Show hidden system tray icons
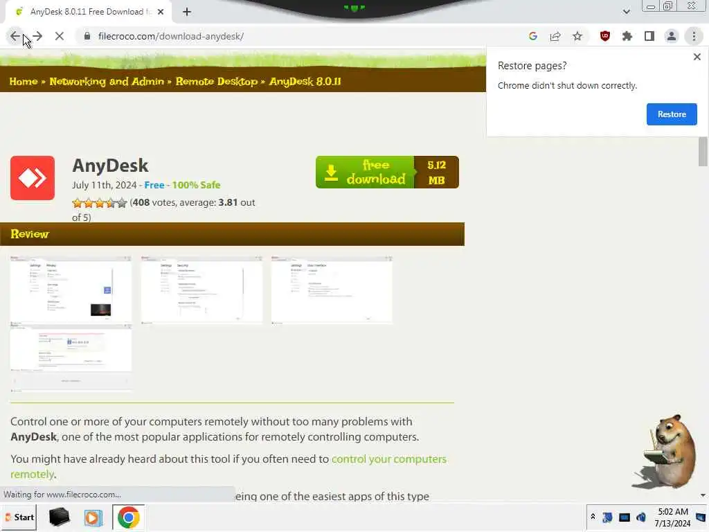This screenshot has height=532, width=709. (593, 517)
